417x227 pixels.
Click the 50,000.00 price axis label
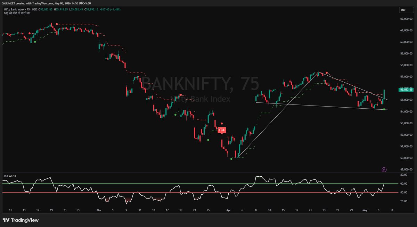(406, 158)
